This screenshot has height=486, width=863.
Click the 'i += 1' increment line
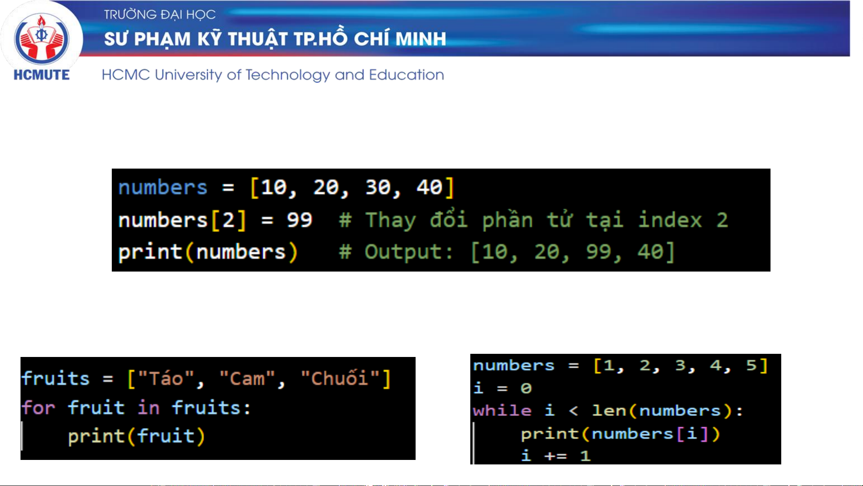pyautogui.click(x=555, y=456)
